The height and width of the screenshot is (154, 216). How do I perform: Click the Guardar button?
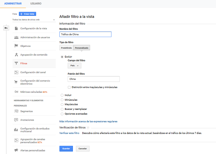[66, 149]
